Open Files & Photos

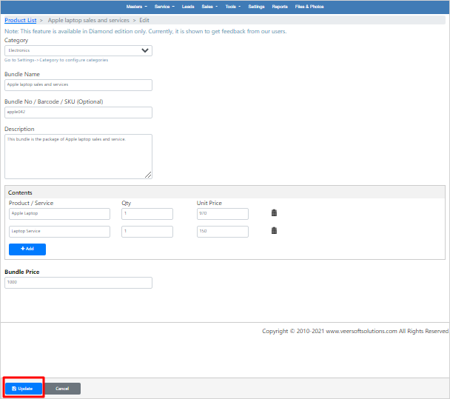click(x=309, y=6)
